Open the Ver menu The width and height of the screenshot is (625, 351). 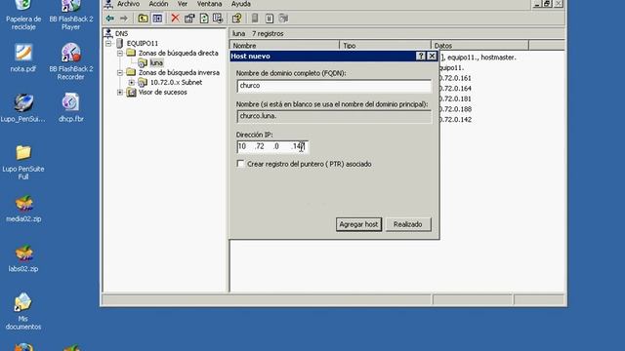coord(183,4)
